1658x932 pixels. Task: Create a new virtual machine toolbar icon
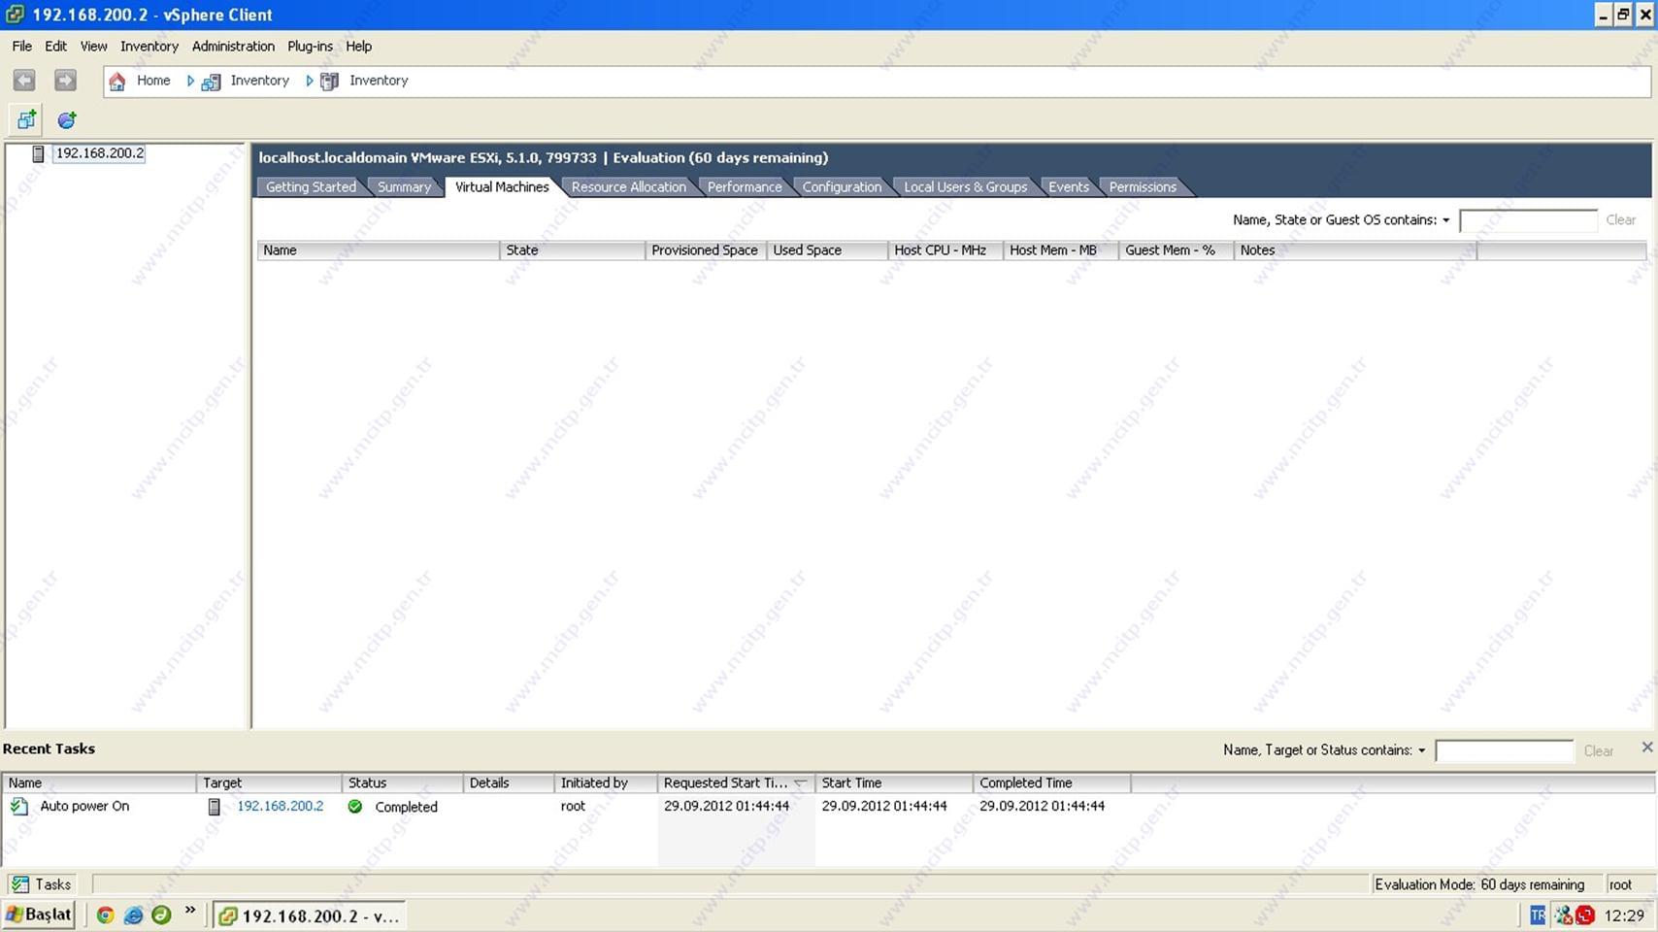click(26, 120)
